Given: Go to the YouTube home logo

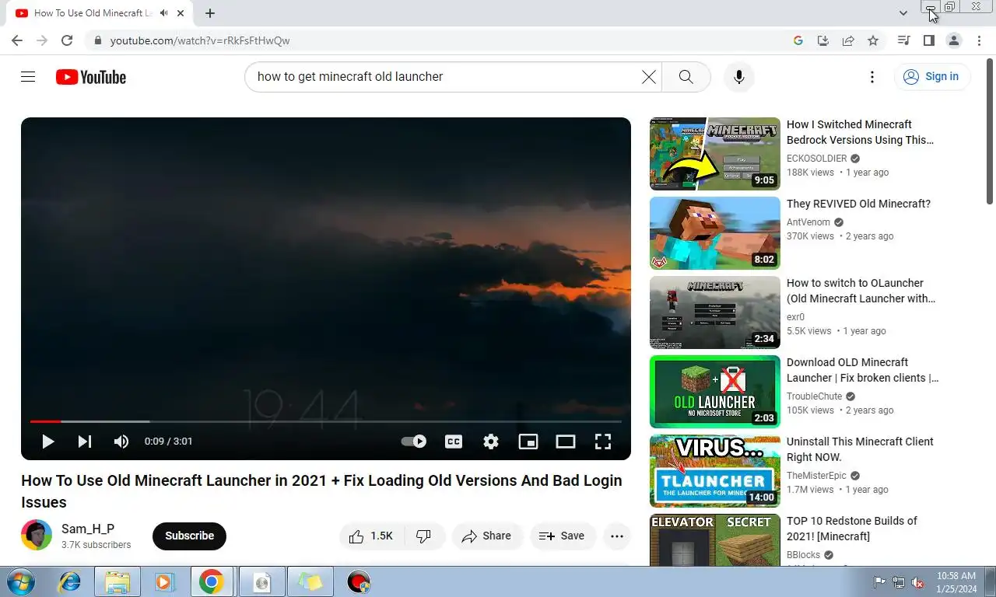Looking at the screenshot, I should (x=91, y=77).
